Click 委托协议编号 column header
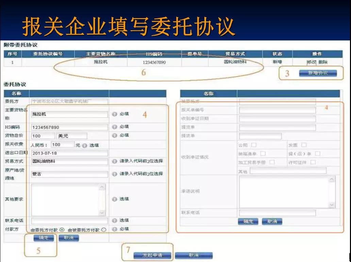 48,54
